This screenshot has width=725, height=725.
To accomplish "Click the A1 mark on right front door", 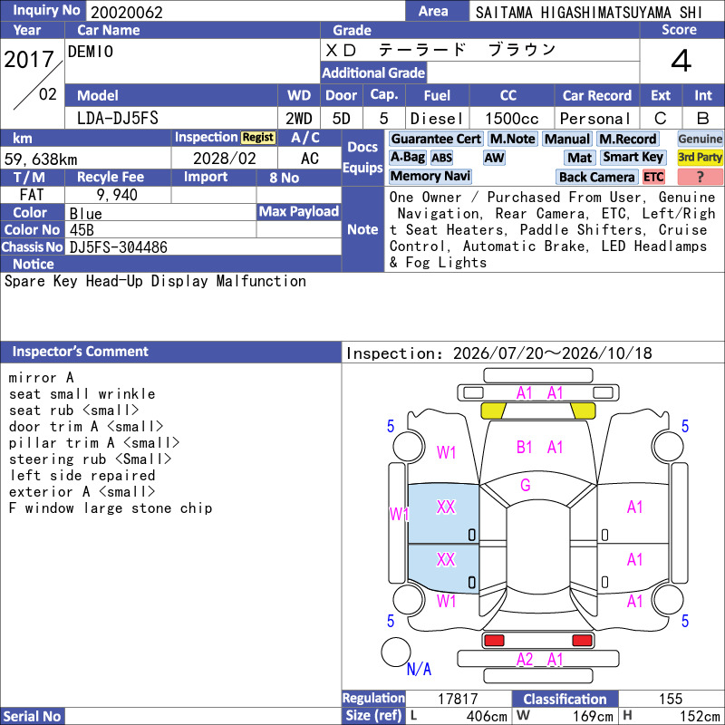I will pyautogui.click(x=635, y=507).
